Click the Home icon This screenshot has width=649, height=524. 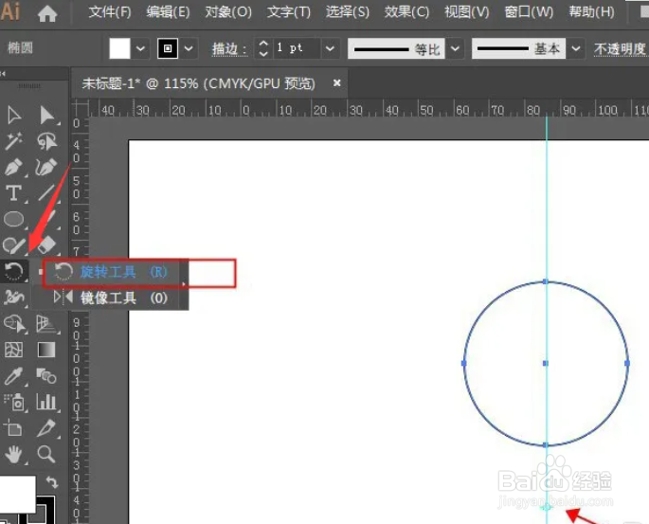point(47,13)
